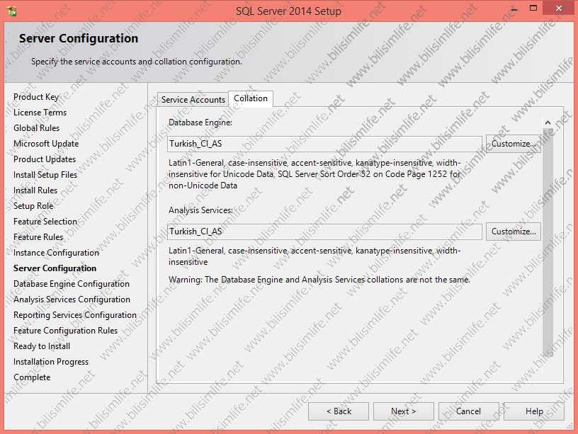Select the Feature Configuration Rules step
Screen dimensions: 578x434
(66, 331)
